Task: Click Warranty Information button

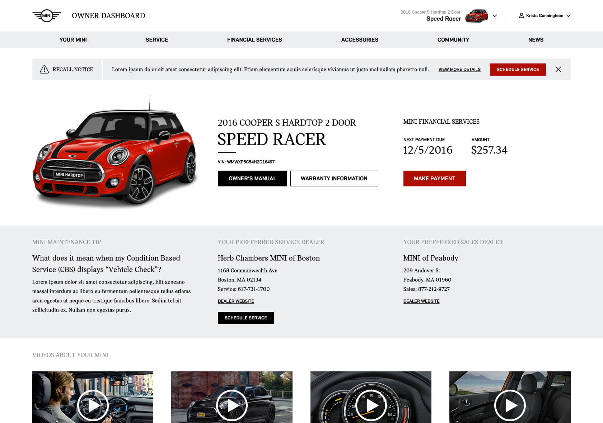Action: point(334,179)
